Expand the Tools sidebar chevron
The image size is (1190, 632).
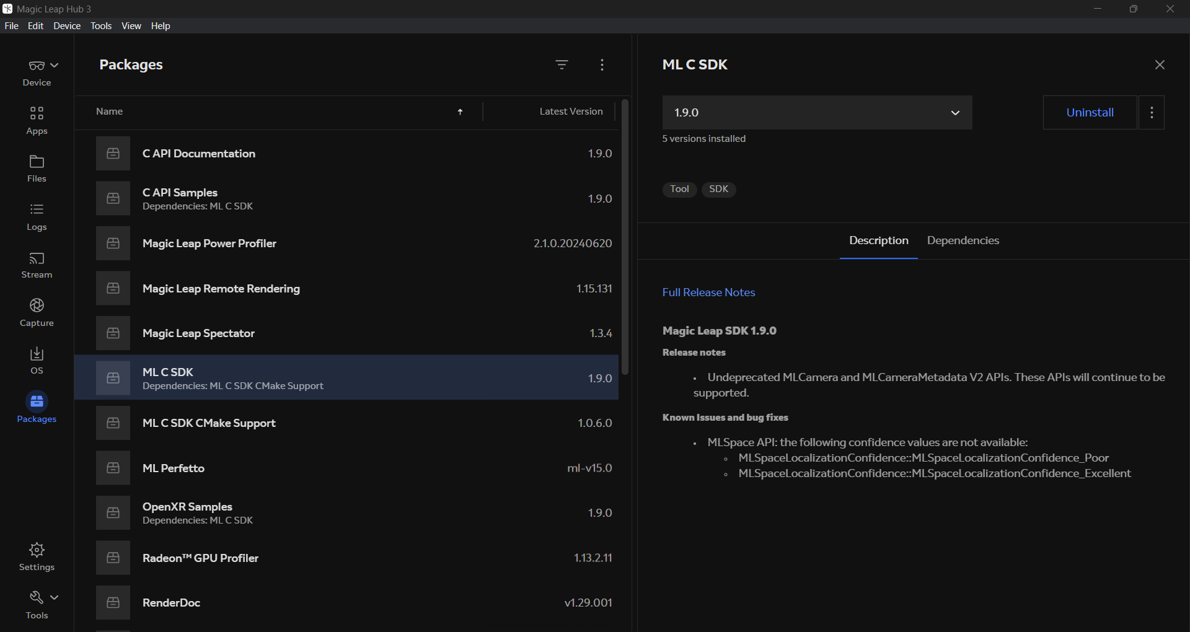53,595
